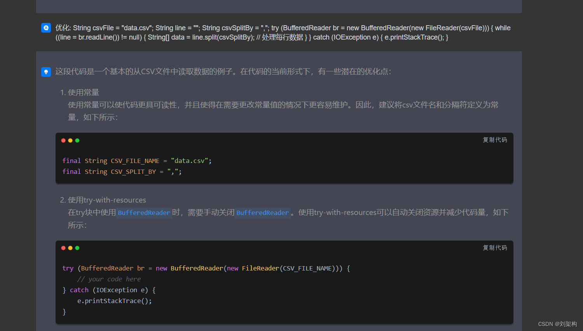Click the line 'final String CSV_SPLIT_BY = ",";'
Image resolution: width=583 pixels, height=331 pixels.
point(122,172)
